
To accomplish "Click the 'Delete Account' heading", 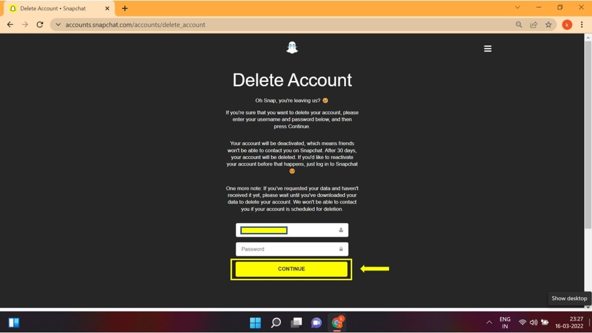I will coord(292,80).
